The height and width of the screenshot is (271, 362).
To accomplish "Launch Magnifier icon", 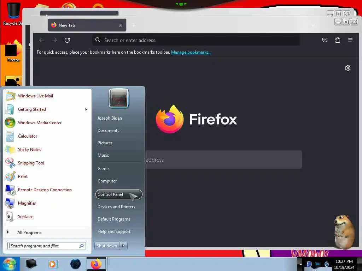I will click(x=10, y=203).
